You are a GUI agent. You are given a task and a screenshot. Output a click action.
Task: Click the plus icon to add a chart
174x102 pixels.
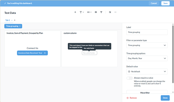[x=75, y=12]
